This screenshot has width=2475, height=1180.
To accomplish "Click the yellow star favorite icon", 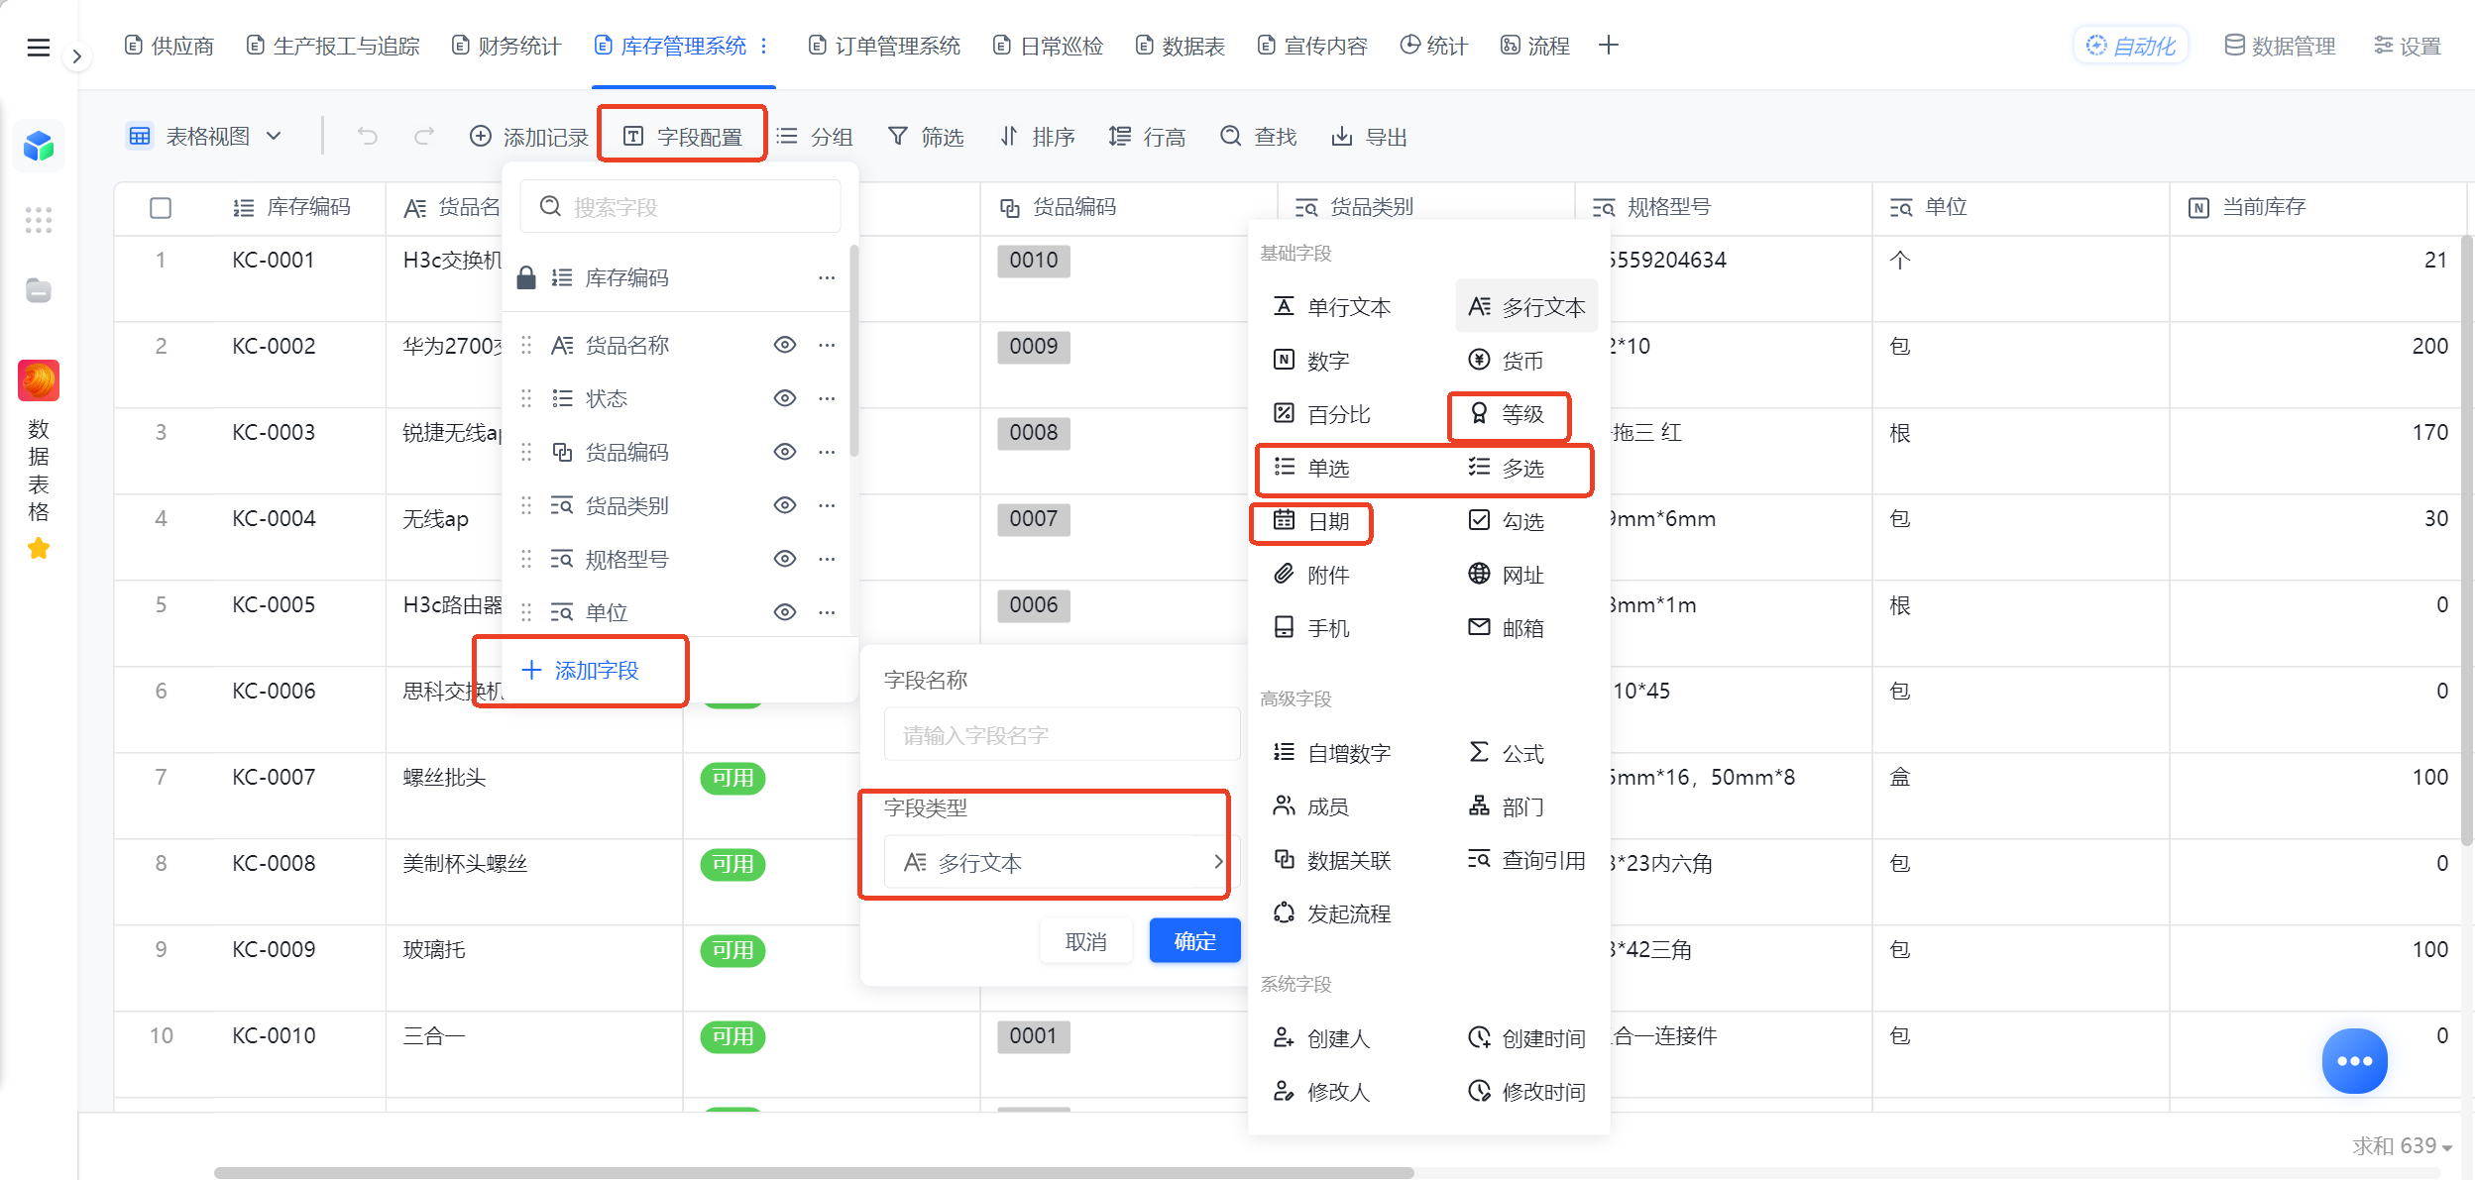I will [x=39, y=548].
